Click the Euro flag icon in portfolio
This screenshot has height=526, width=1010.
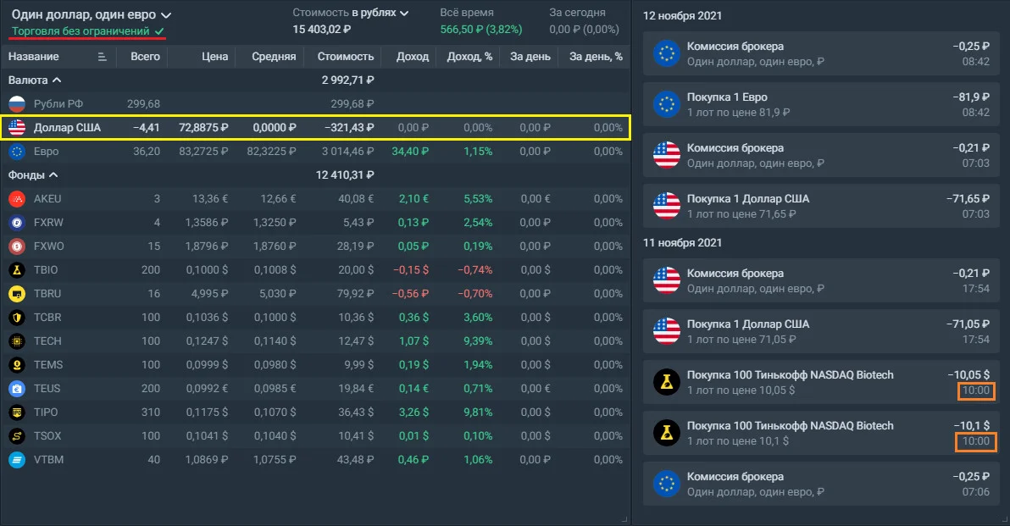(x=17, y=152)
